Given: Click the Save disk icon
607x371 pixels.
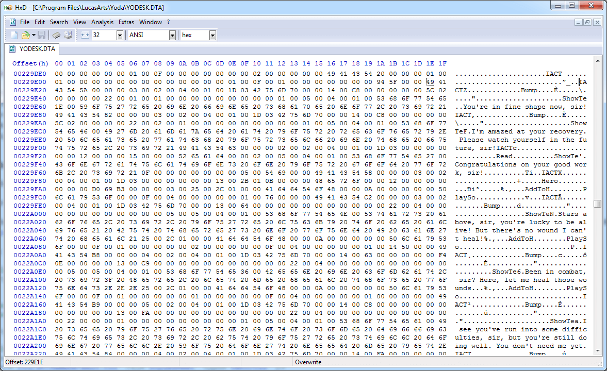Looking at the screenshot, I should point(42,35).
